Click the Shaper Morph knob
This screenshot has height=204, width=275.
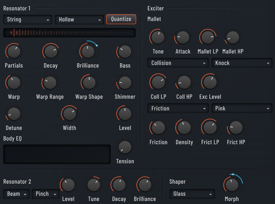tap(232, 185)
